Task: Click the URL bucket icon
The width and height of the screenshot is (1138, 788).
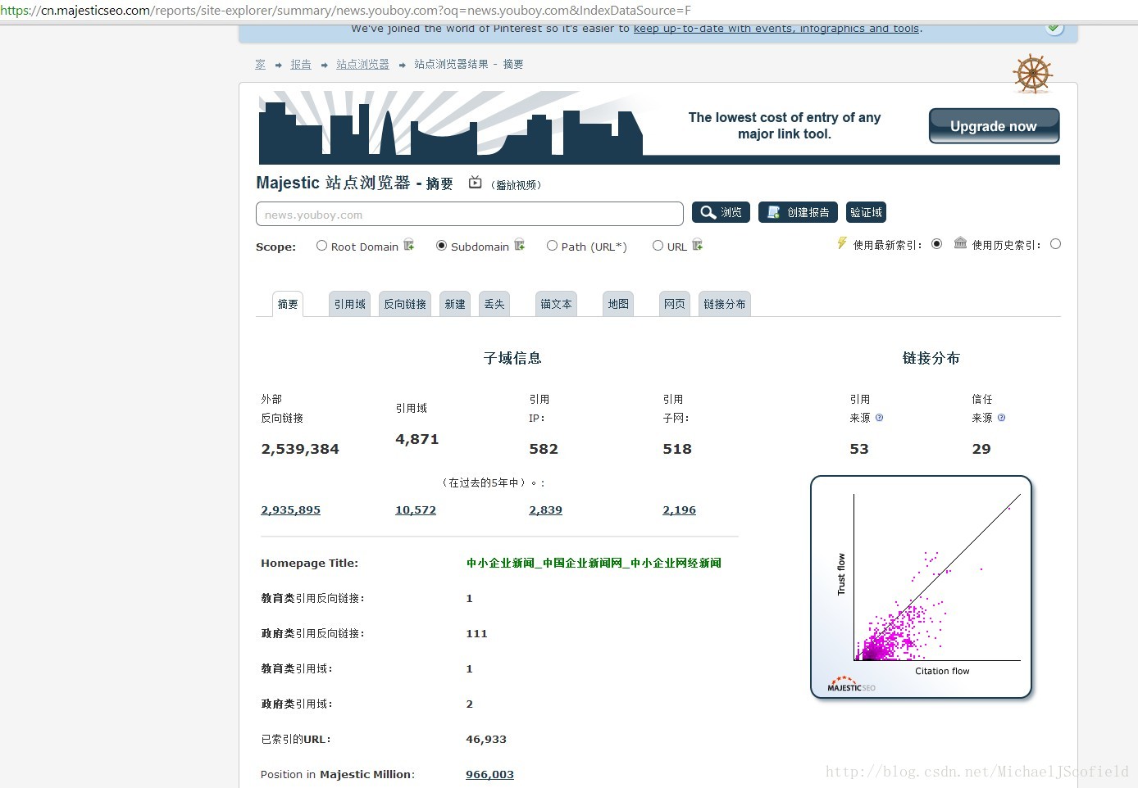Action: coord(698,245)
